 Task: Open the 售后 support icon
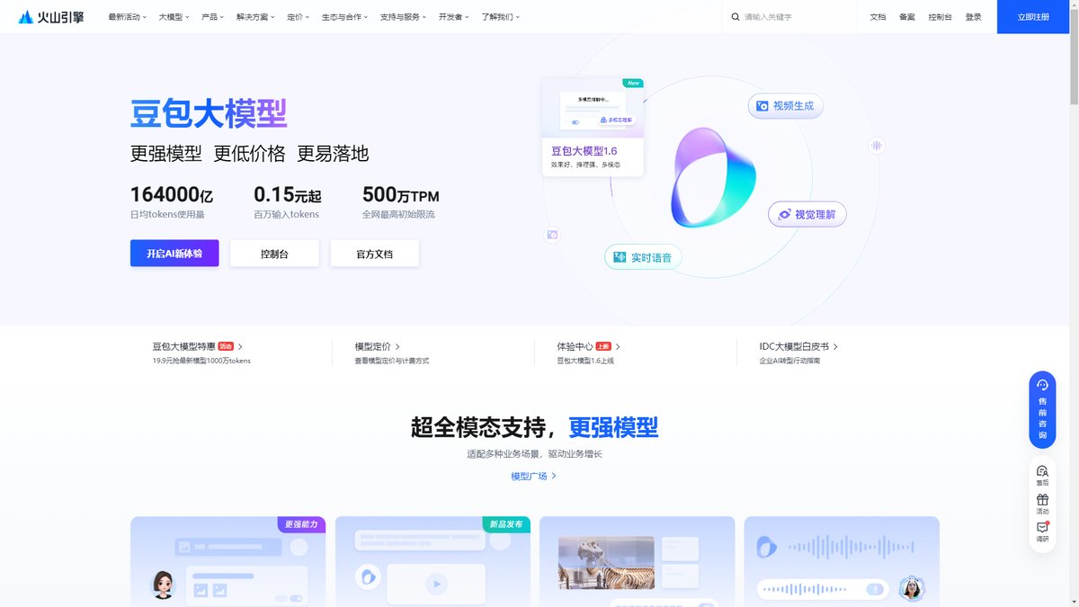pos(1042,476)
